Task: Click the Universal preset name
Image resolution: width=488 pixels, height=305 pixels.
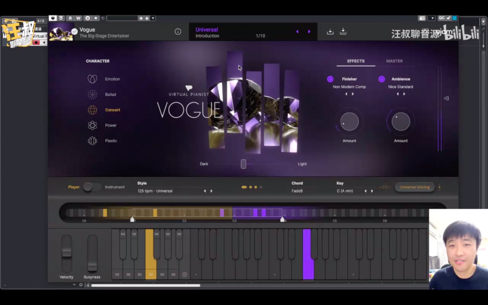Action: click(x=207, y=30)
